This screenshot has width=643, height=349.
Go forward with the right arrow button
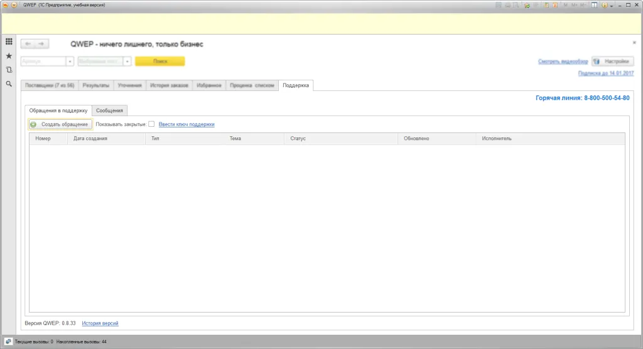point(41,43)
